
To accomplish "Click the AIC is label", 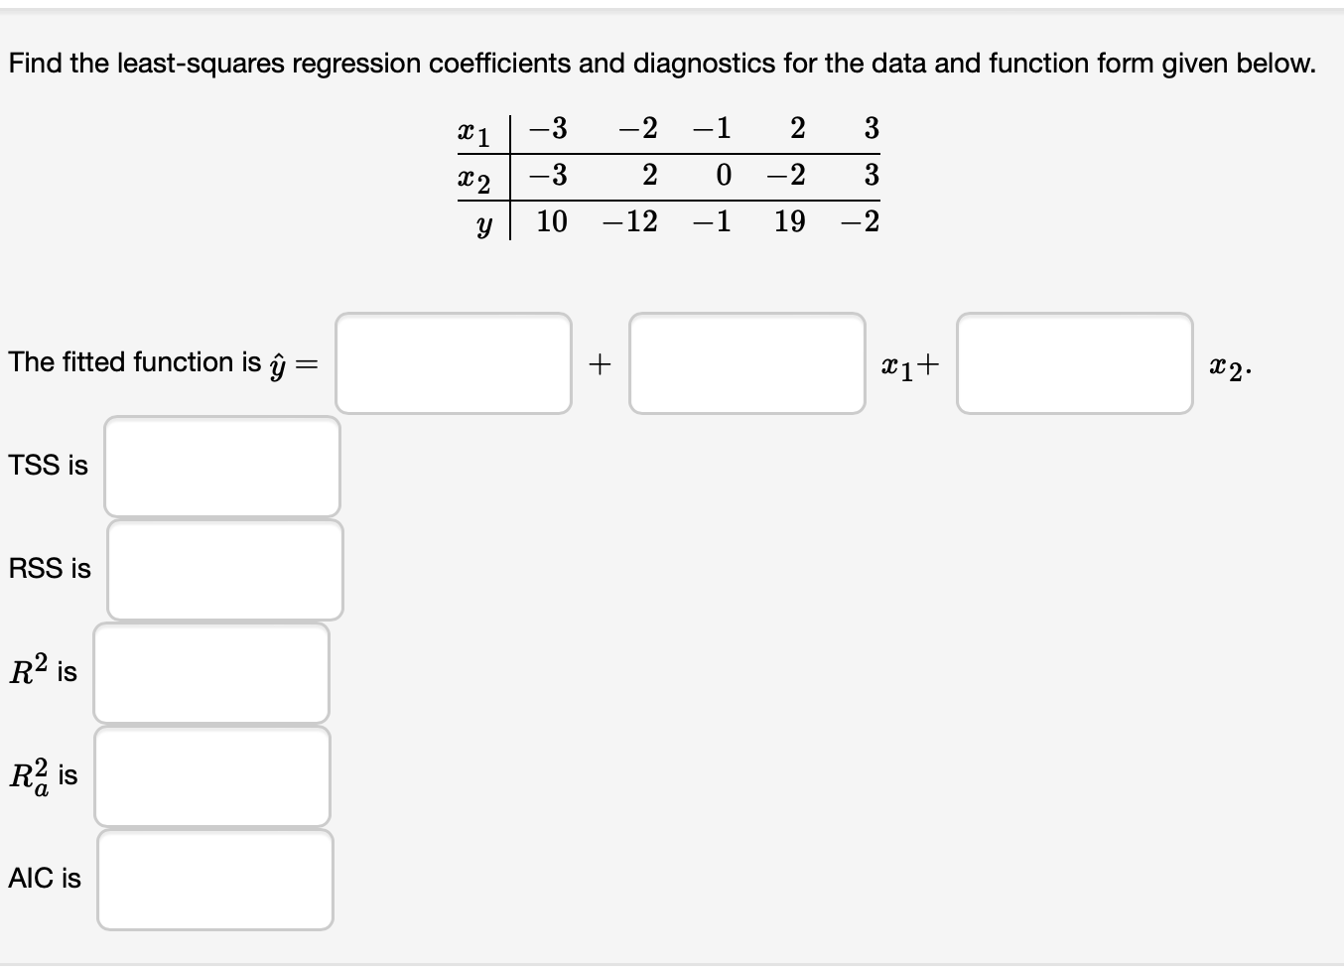I will (x=44, y=878).
